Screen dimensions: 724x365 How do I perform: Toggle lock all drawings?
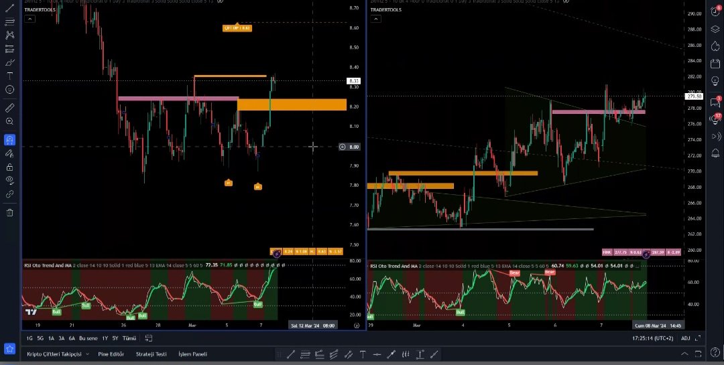point(9,167)
